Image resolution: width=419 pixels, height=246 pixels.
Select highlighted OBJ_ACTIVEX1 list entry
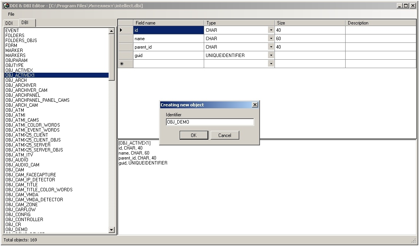click(56, 75)
